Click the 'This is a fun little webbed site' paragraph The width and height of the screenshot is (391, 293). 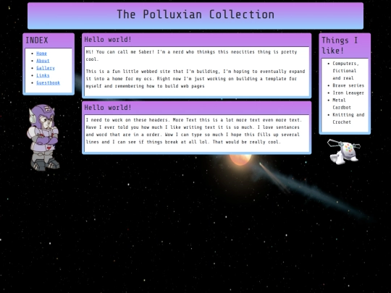[195, 79]
